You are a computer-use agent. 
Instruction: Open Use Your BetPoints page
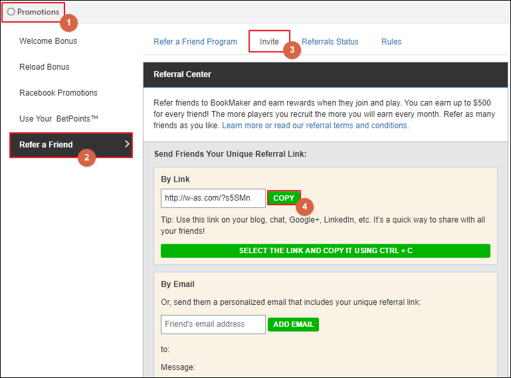point(58,119)
